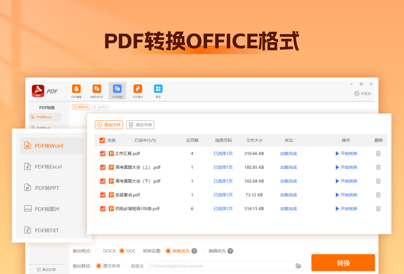Choose DOCX output format radio
The height and width of the screenshot is (274, 404).
[99, 251]
